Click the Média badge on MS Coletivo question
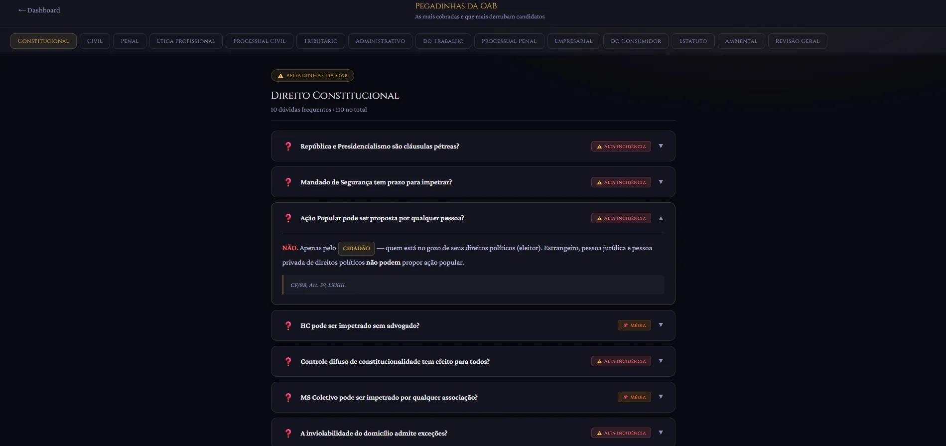Screen dimensions: 946x446 click(634, 397)
